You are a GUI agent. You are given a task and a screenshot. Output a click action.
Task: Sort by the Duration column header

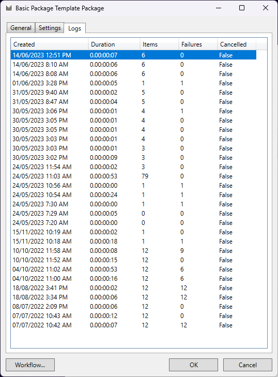point(114,44)
